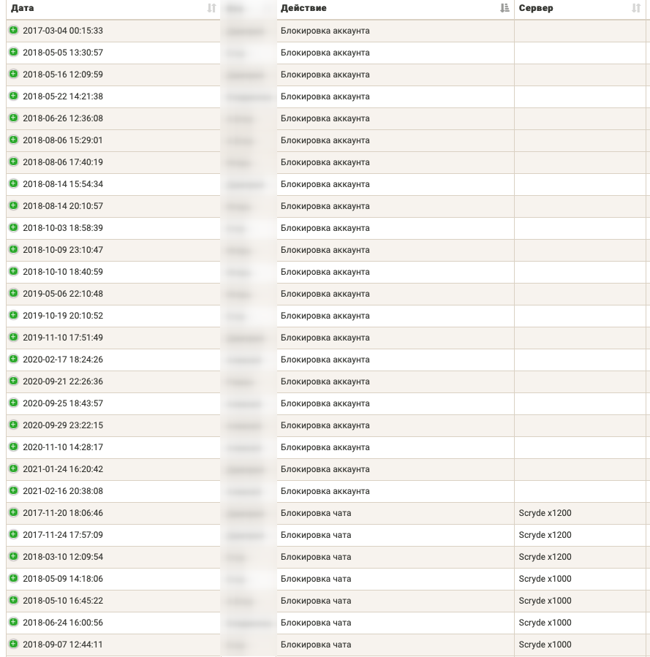Click green plus icon beside 2017-03-04 00:15:33
This screenshot has height=657, width=650.
(13, 30)
